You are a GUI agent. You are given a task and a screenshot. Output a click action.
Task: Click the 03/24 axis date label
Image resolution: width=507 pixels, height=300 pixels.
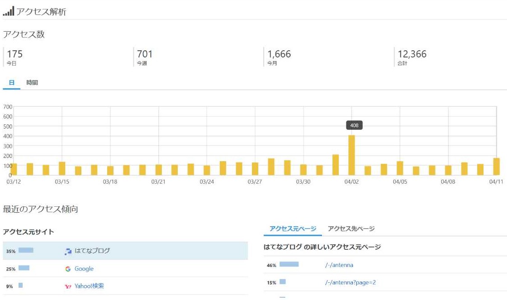click(x=207, y=181)
